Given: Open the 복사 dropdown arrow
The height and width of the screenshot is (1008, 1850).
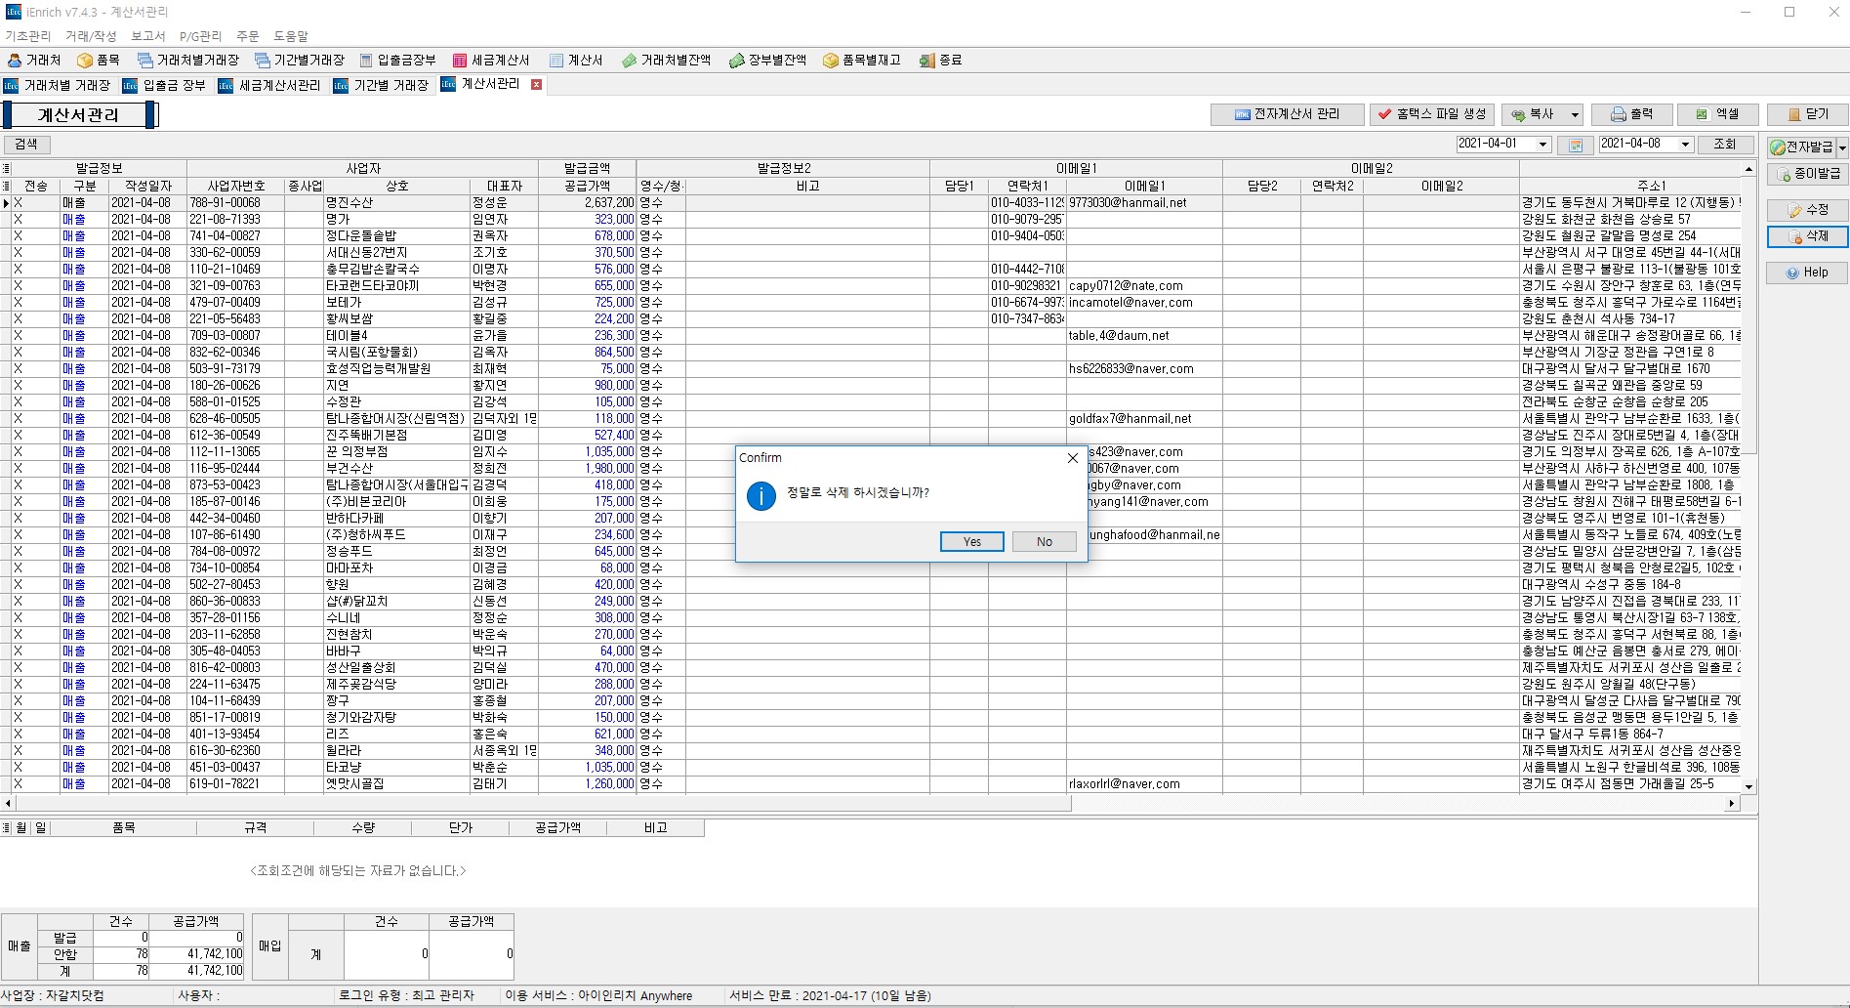Looking at the screenshot, I should click(x=1575, y=115).
